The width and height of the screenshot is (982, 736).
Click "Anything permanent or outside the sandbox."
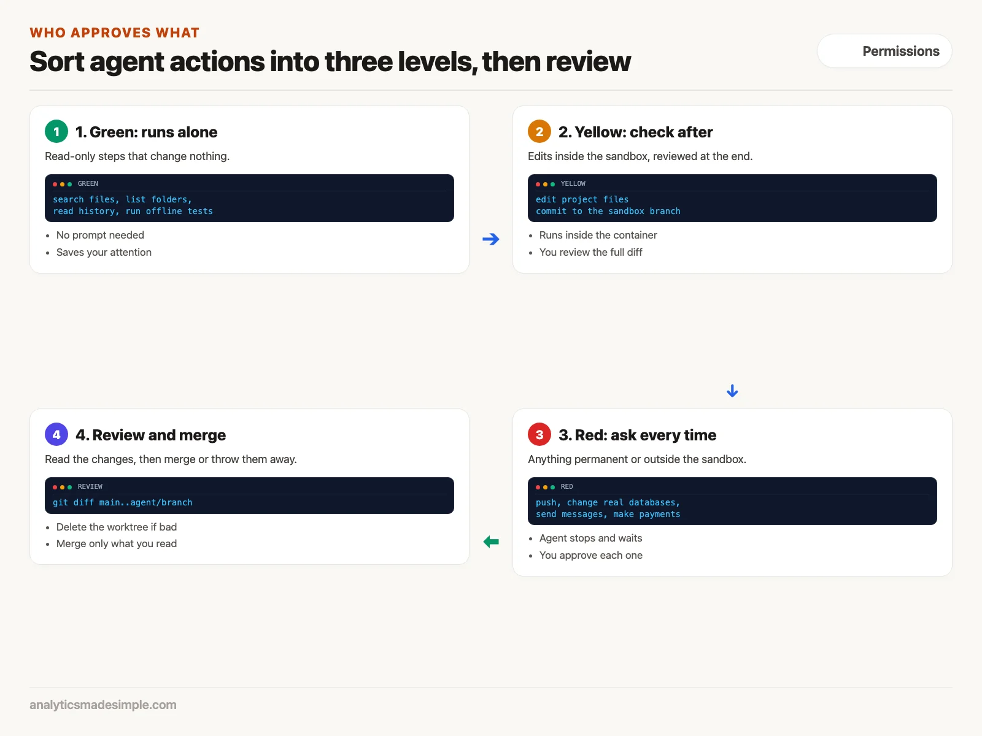click(x=637, y=459)
